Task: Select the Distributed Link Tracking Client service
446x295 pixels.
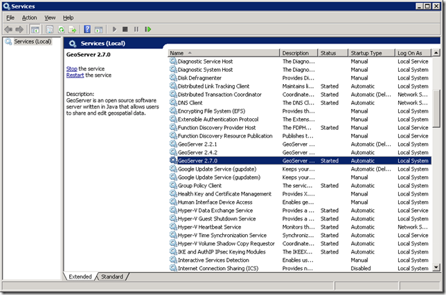Action: pyautogui.click(x=300, y=86)
